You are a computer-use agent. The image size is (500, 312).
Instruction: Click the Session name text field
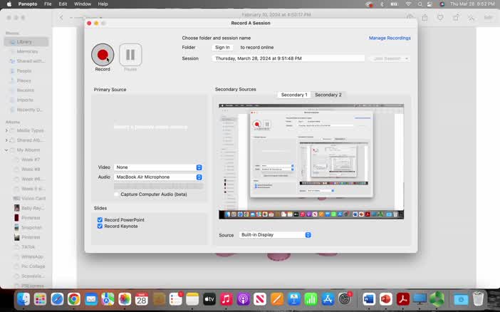(x=288, y=58)
